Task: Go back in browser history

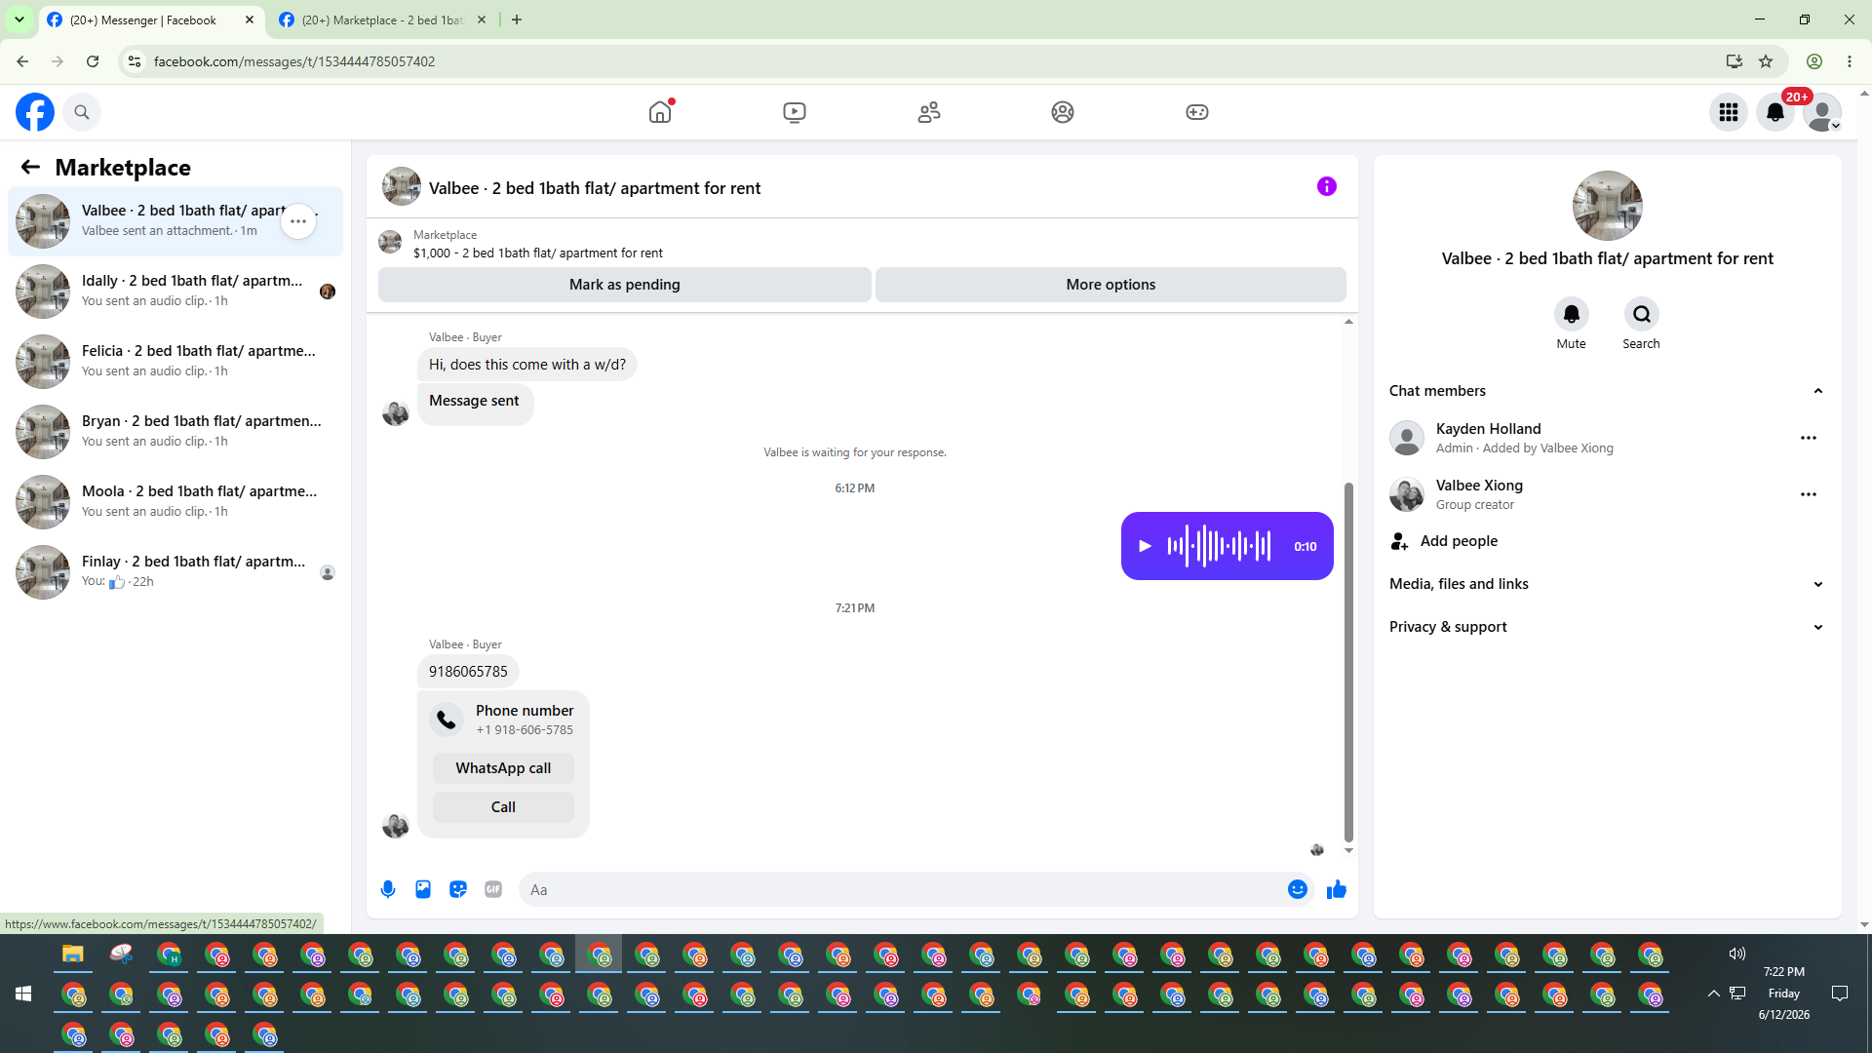Action: [22, 61]
